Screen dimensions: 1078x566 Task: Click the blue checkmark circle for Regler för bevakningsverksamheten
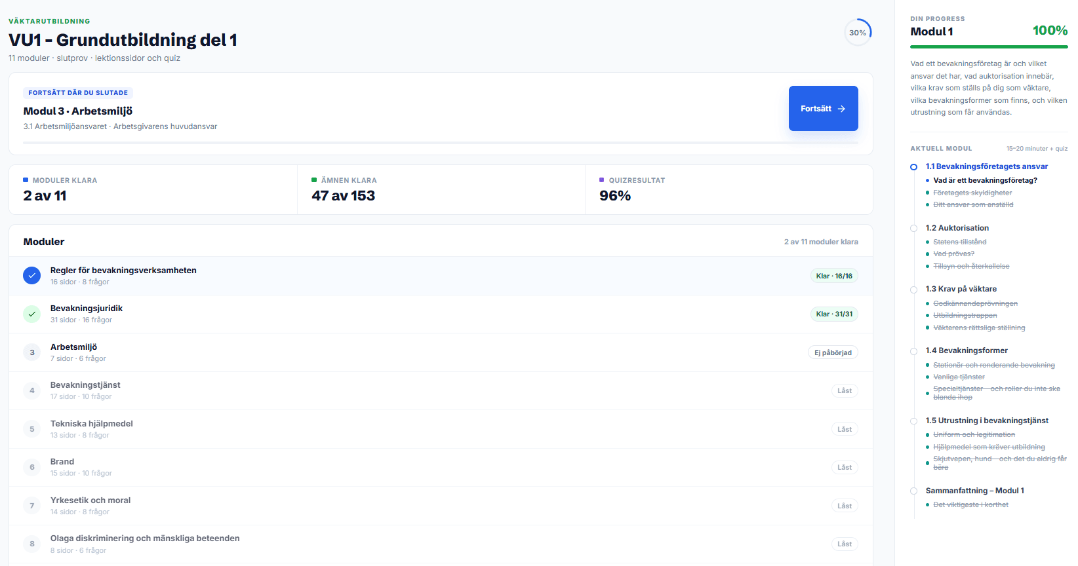tap(31, 276)
